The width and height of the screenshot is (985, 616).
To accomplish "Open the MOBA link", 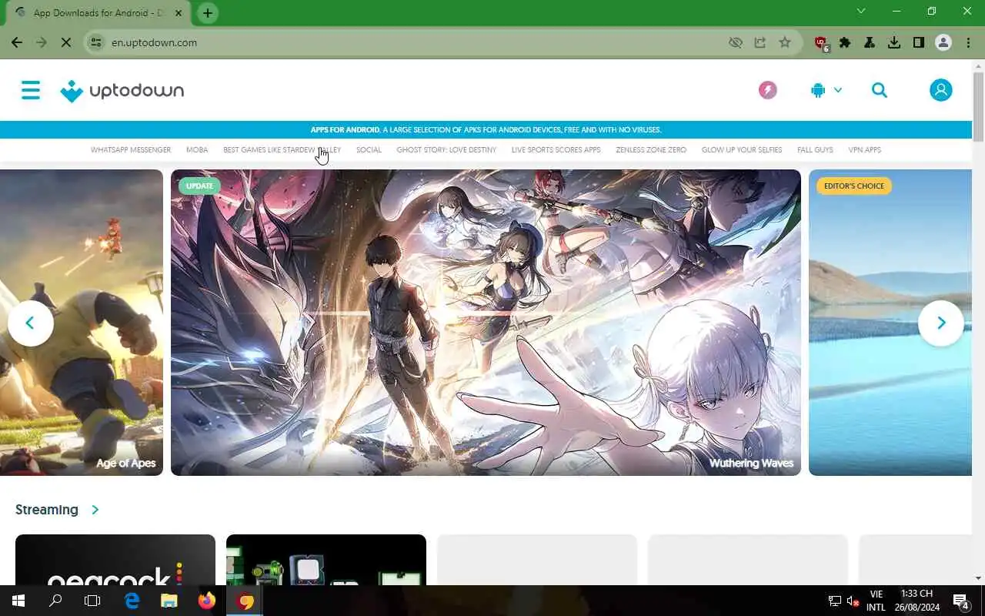I will [x=197, y=150].
